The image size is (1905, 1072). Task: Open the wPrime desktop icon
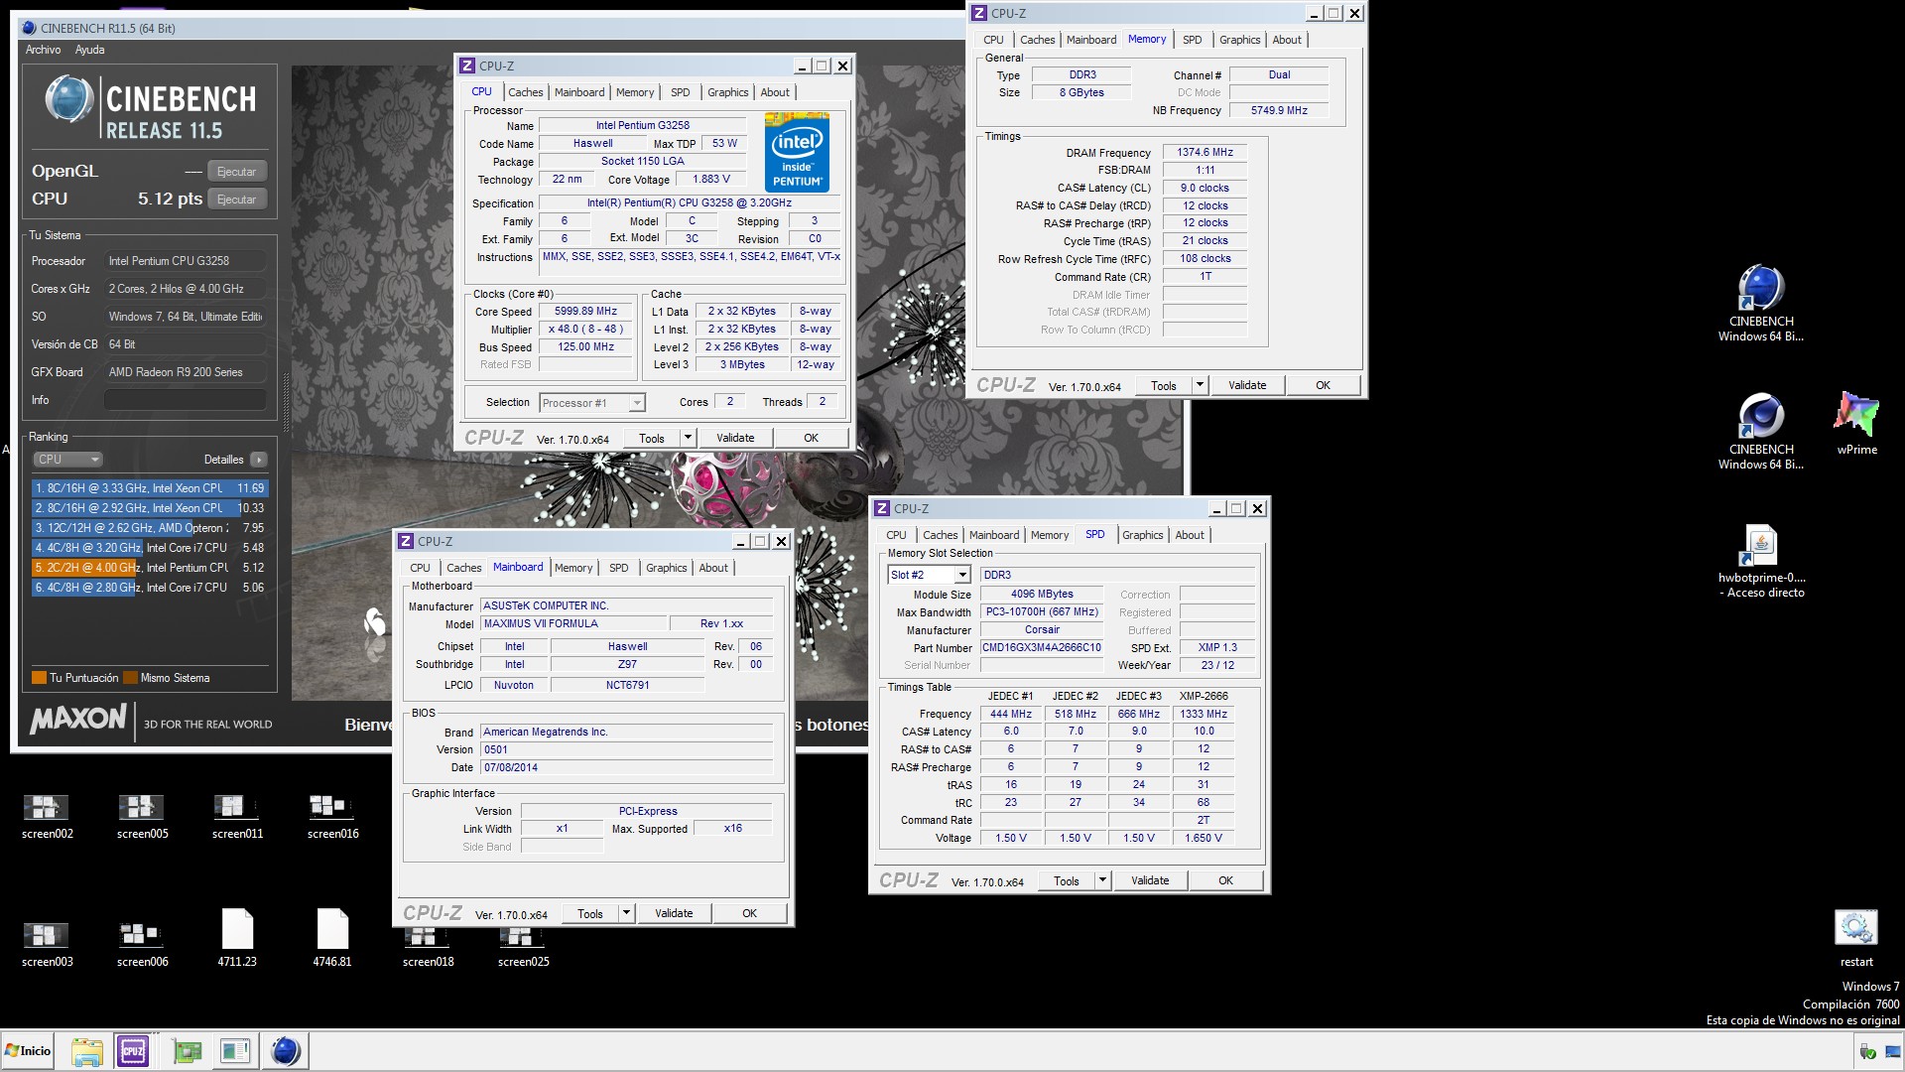click(x=1856, y=423)
